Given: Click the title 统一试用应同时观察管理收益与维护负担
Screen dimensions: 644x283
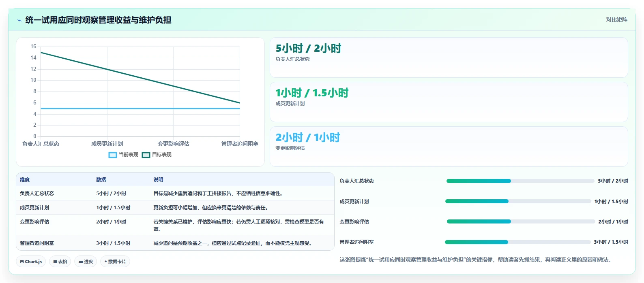Looking at the screenshot, I should tap(98, 20).
